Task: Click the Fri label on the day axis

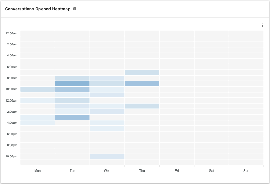Action: pos(177,171)
